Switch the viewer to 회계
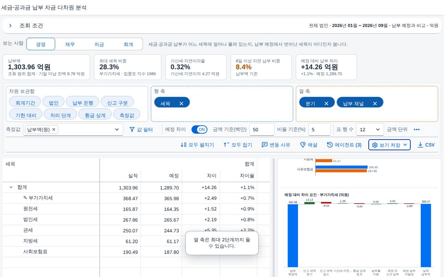Viewport: 444px width, 277px height. click(x=128, y=44)
